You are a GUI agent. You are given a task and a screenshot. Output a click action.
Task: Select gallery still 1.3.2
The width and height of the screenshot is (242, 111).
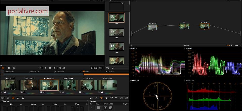(x=116, y=32)
